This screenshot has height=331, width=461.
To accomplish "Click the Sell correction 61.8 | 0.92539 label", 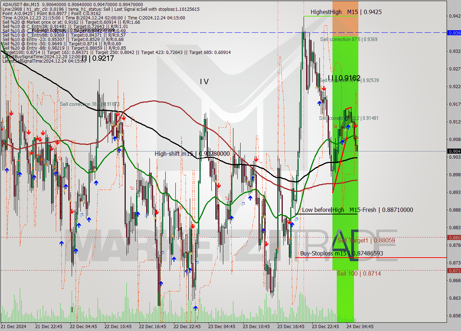I will click(x=349, y=80).
